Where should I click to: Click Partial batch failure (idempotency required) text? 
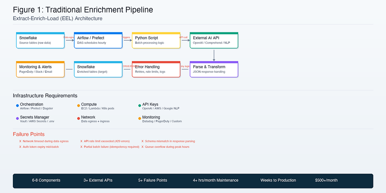pos(112,147)
